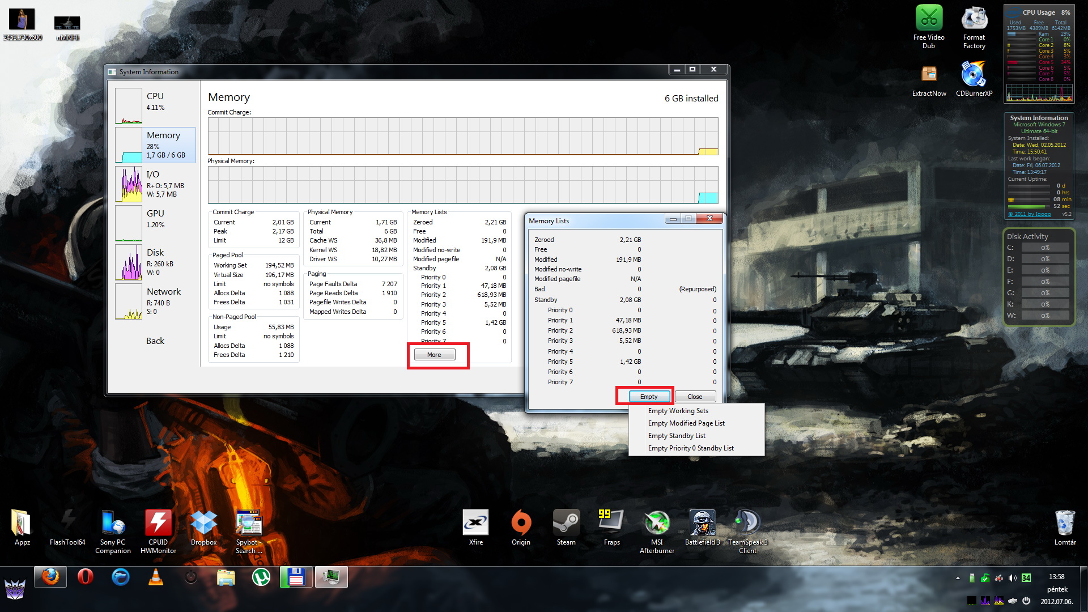Click Close in Memory Lists dialog

click(x=695, y=397)
